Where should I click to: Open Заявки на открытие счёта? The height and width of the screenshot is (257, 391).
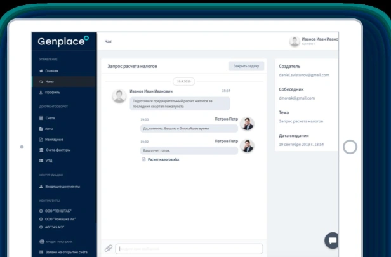point(63,252)
